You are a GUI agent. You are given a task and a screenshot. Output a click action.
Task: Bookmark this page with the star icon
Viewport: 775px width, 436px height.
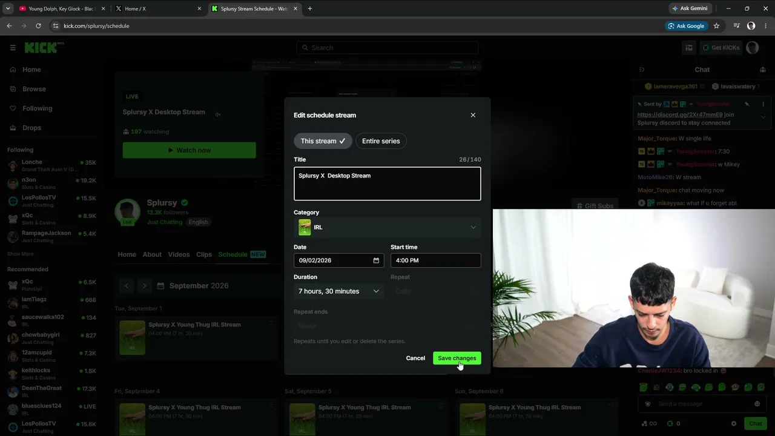click(716, 26)
